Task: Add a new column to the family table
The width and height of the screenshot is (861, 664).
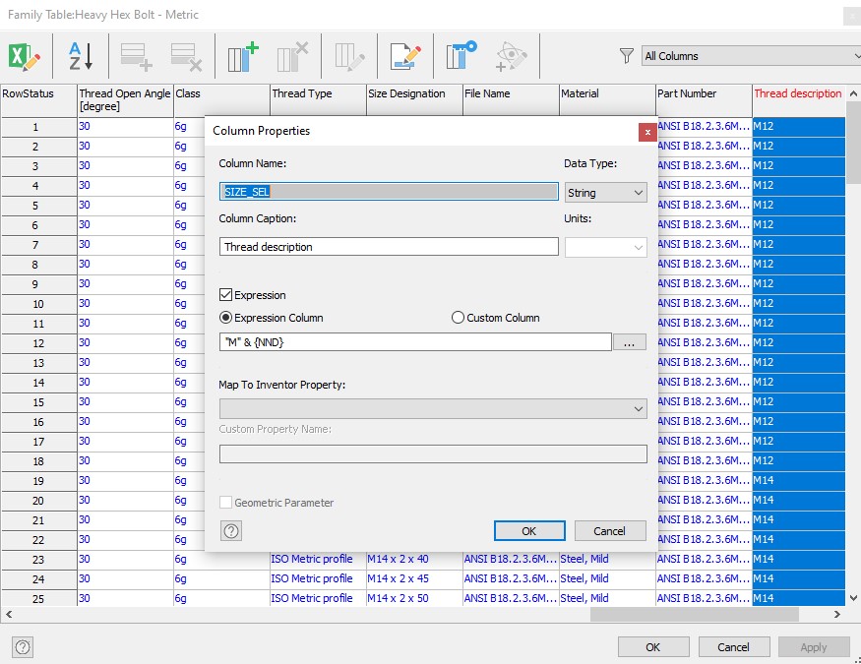Action: (x=241, y=56)
